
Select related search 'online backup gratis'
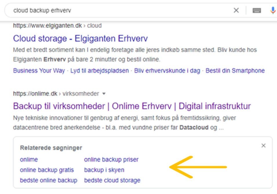[x=47, y=170]
